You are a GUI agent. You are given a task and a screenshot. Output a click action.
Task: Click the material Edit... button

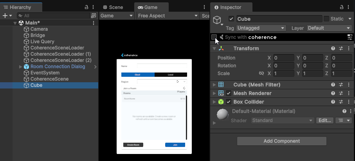tap(324, 120)
